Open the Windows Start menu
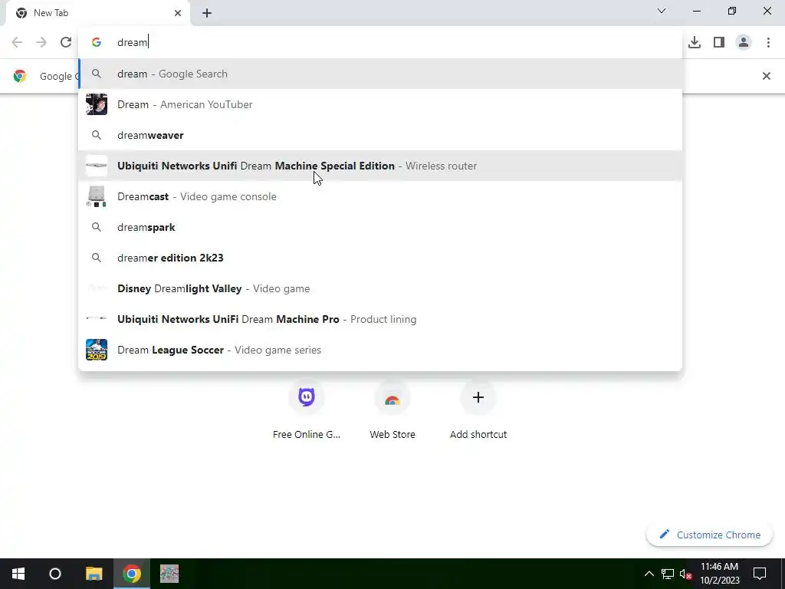This screenshot has height=589, width=785. (x=18, y=574)
